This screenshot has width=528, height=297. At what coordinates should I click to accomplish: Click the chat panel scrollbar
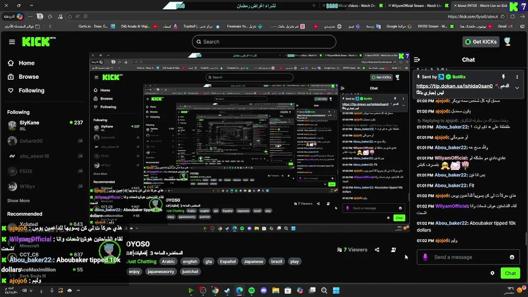tap(526, 239)
